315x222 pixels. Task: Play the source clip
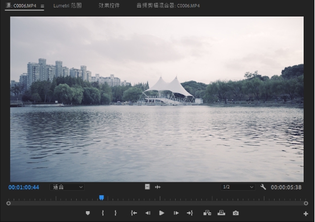pos(161,213)
